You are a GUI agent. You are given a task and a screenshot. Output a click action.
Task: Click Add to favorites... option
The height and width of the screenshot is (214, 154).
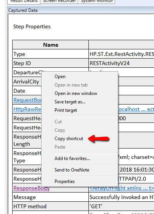[72, 158]
